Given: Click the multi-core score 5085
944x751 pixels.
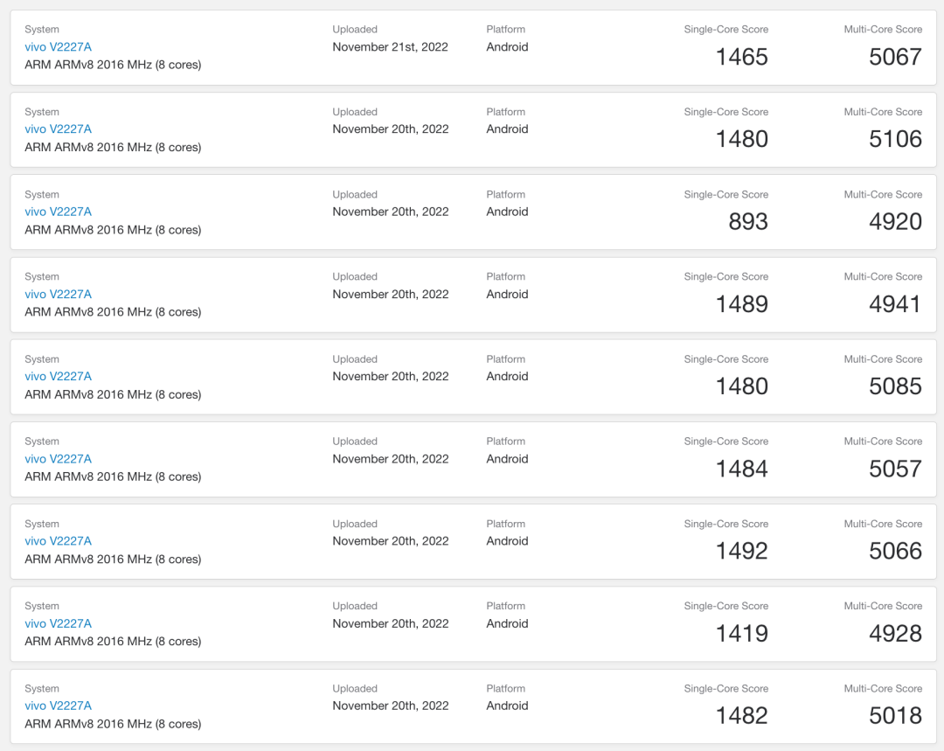Looking at the screenshot, I should point(895,386).
